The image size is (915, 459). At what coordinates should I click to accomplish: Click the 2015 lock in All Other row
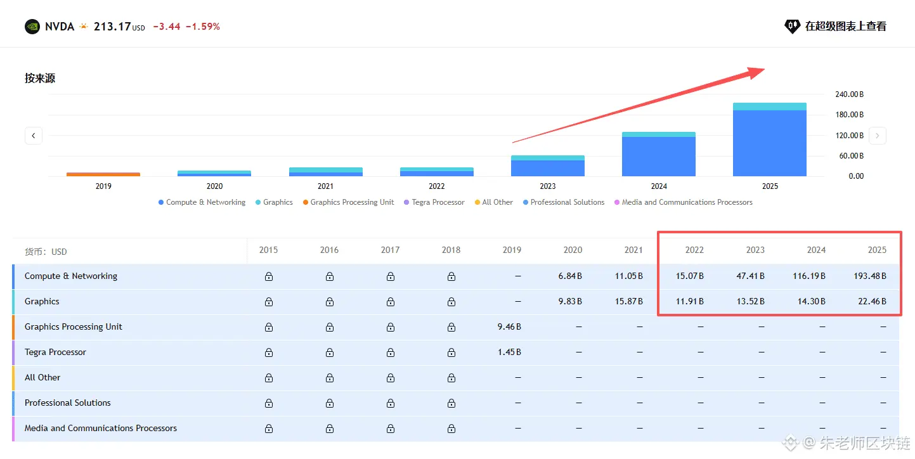pyautogui.click(x=269, y=378)
